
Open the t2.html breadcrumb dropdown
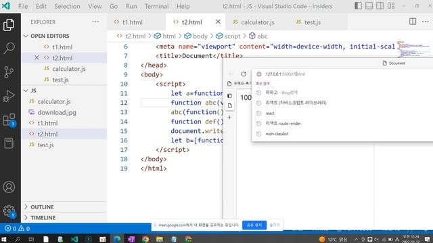pyautogui.click(x=131, y=36)
